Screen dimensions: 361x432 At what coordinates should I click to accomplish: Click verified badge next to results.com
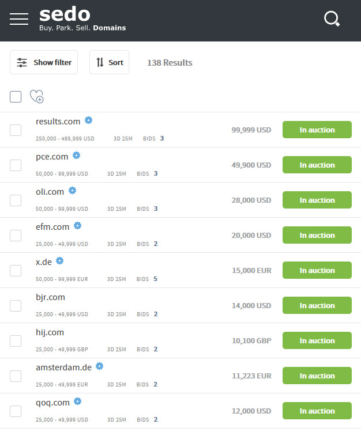tap(89, 120)
